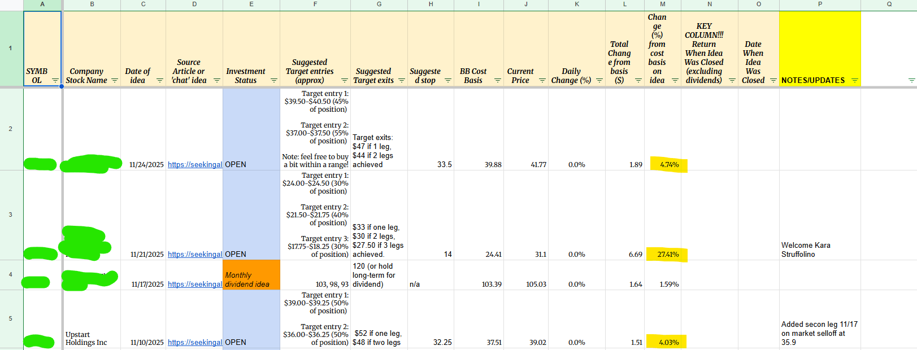Click the filter icon in the SYMBOL header
Image resolution: width=917 pixels, height=350 pixels.
[55, 81]
